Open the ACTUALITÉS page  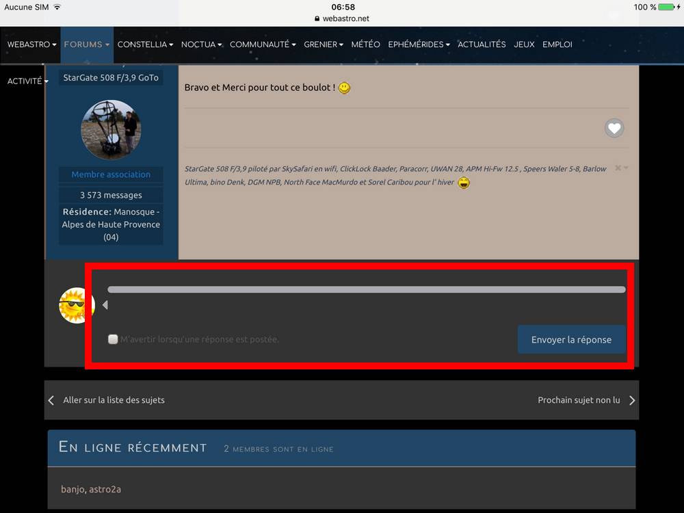click(482, 44)
